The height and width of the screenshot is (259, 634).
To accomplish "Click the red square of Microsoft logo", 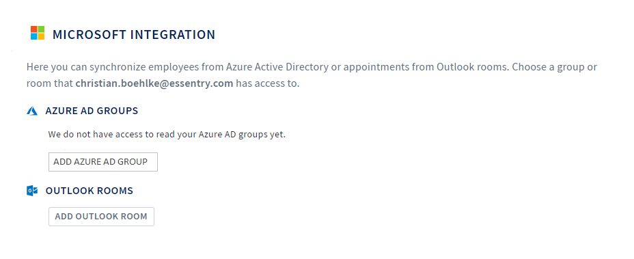I will tap(34, 29).
